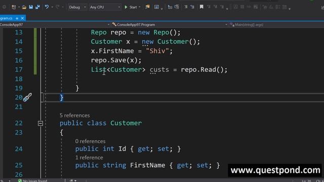Close the Program.cs tab
Image resolution: width=324 pixels, height=182 pixels.
22,18
